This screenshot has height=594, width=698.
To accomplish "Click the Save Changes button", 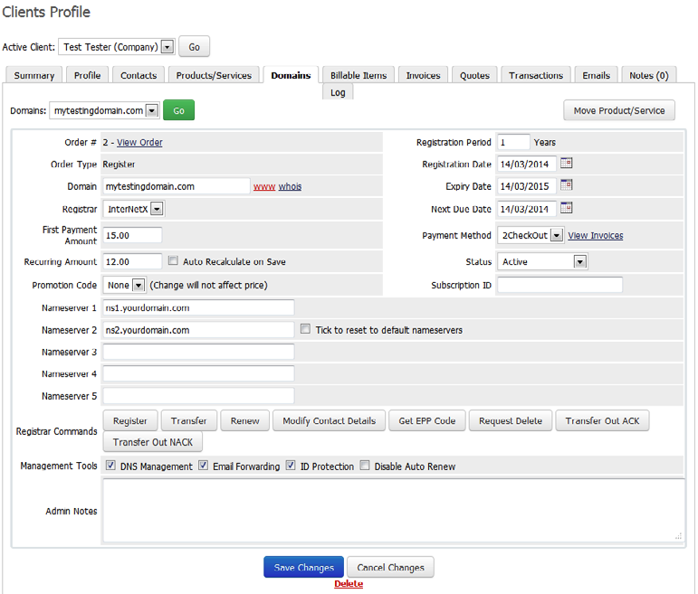I will pyautogui.click(x=303, y=567).
